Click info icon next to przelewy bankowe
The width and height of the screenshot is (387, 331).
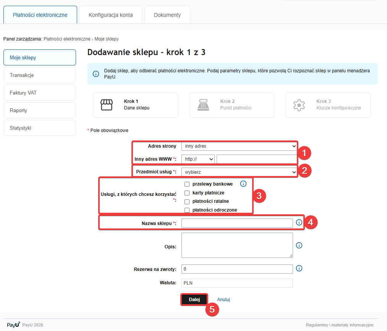click(243, 184)
